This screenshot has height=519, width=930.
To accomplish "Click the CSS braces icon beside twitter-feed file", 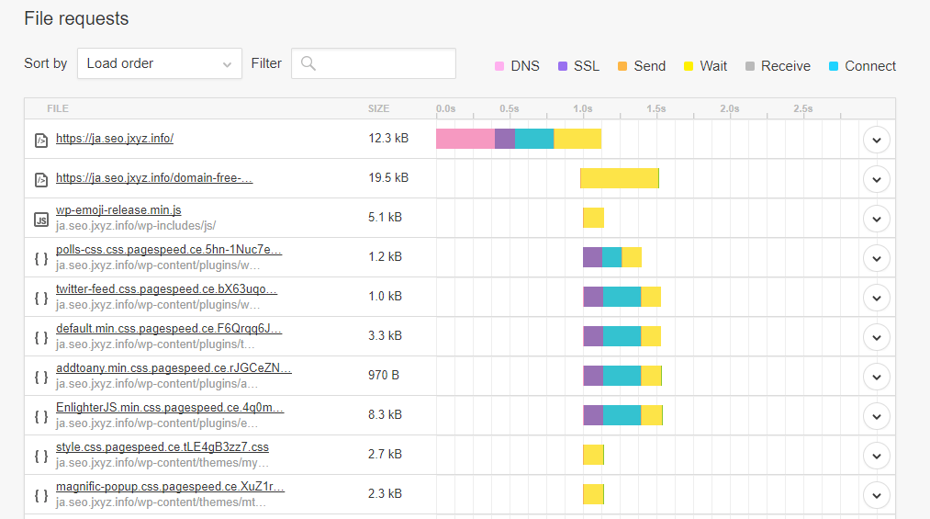I will click(40, 298).
